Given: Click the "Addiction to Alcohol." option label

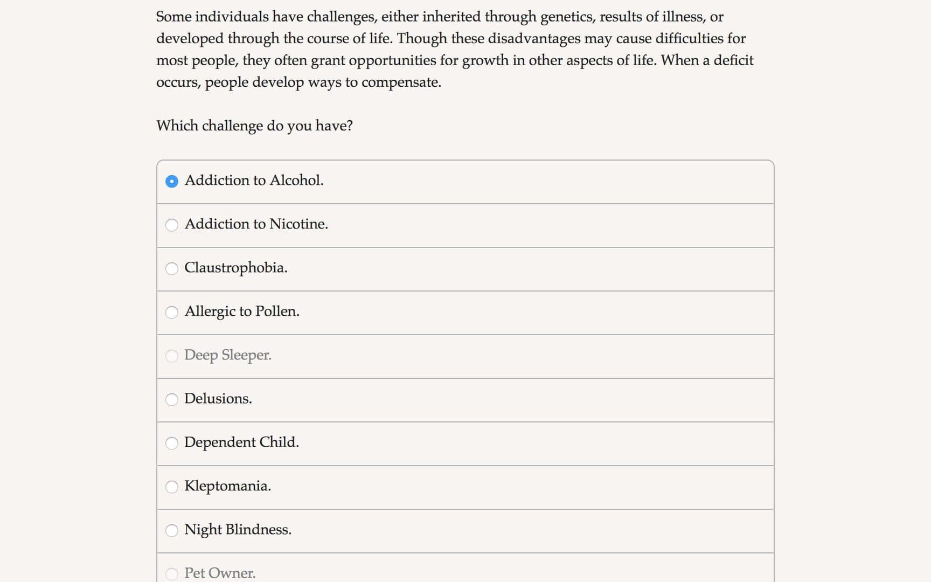Looking at the screenshot, I should (254, 181).
